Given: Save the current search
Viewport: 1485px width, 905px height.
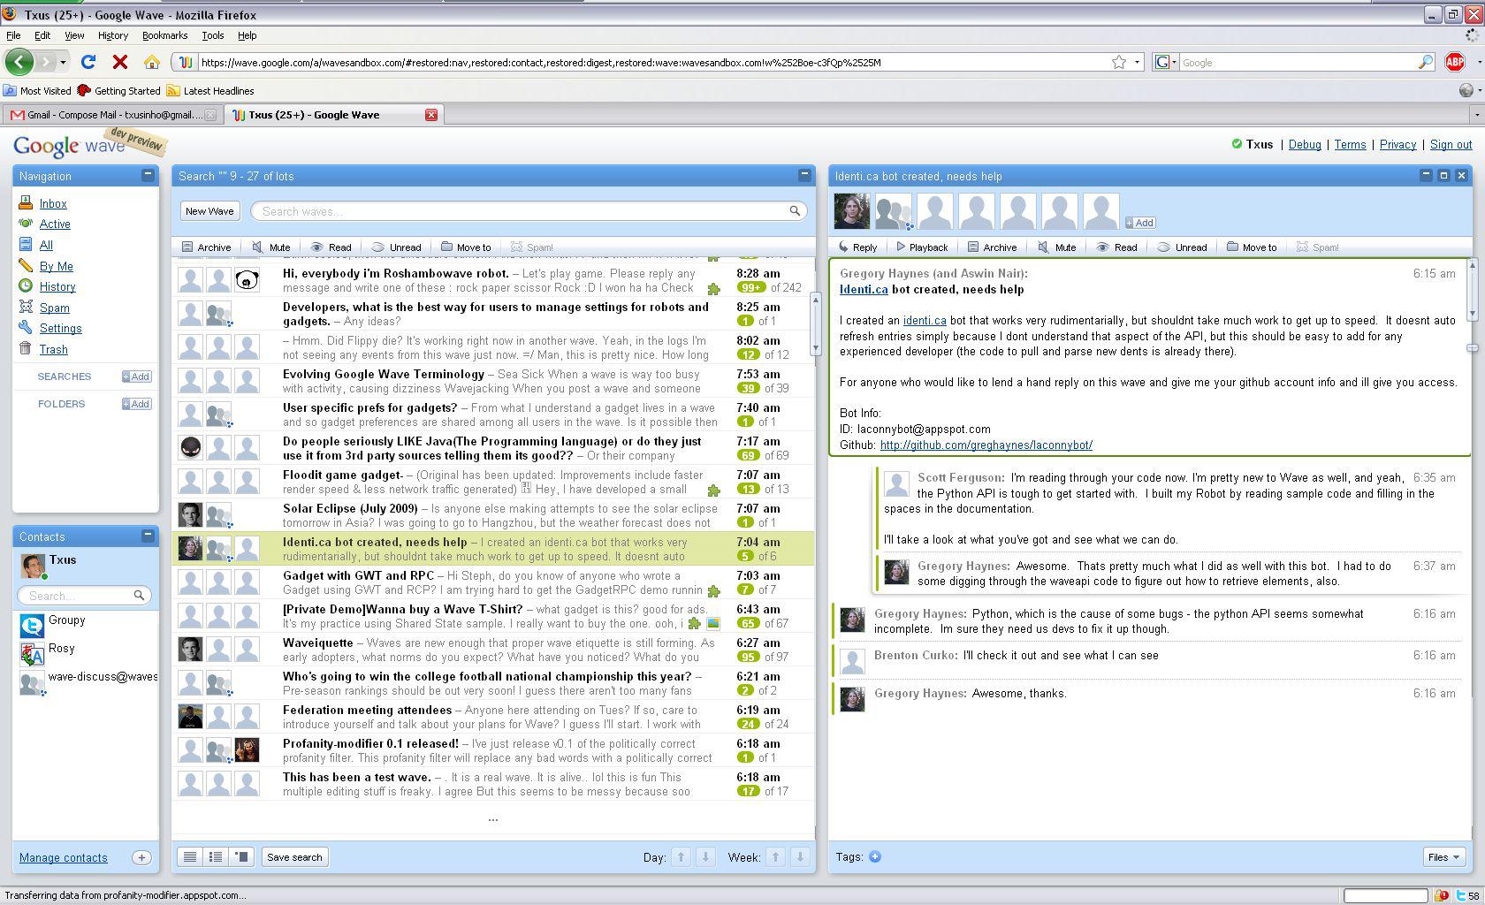Looking at the screenshot, I should [294, 856].
